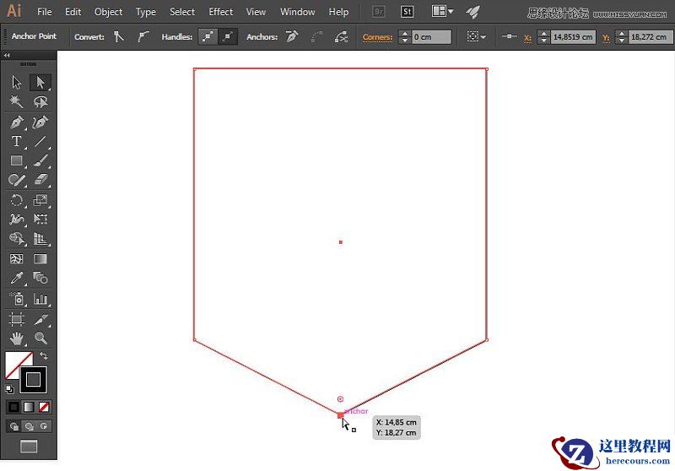The width and height of the screenshot is (675, 471).
Task: Open the Effect menu
Action: 221,12
